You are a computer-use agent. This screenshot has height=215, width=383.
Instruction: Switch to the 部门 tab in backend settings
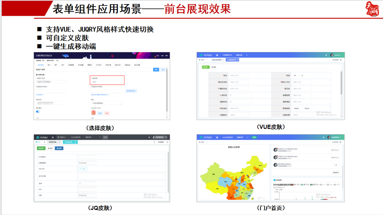49,65
